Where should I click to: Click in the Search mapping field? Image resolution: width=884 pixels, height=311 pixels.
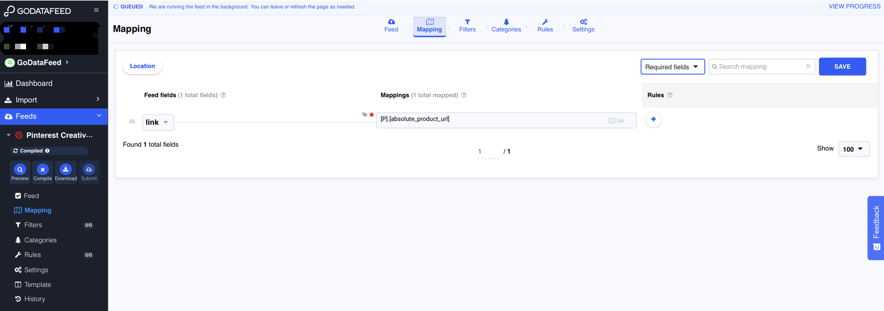click(x=762, y=66)
